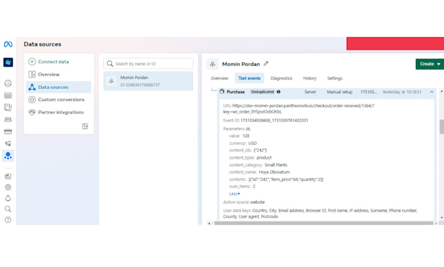Open the business account avatar icon
This screenshot has width=444, height=267.
click(8, 62)
